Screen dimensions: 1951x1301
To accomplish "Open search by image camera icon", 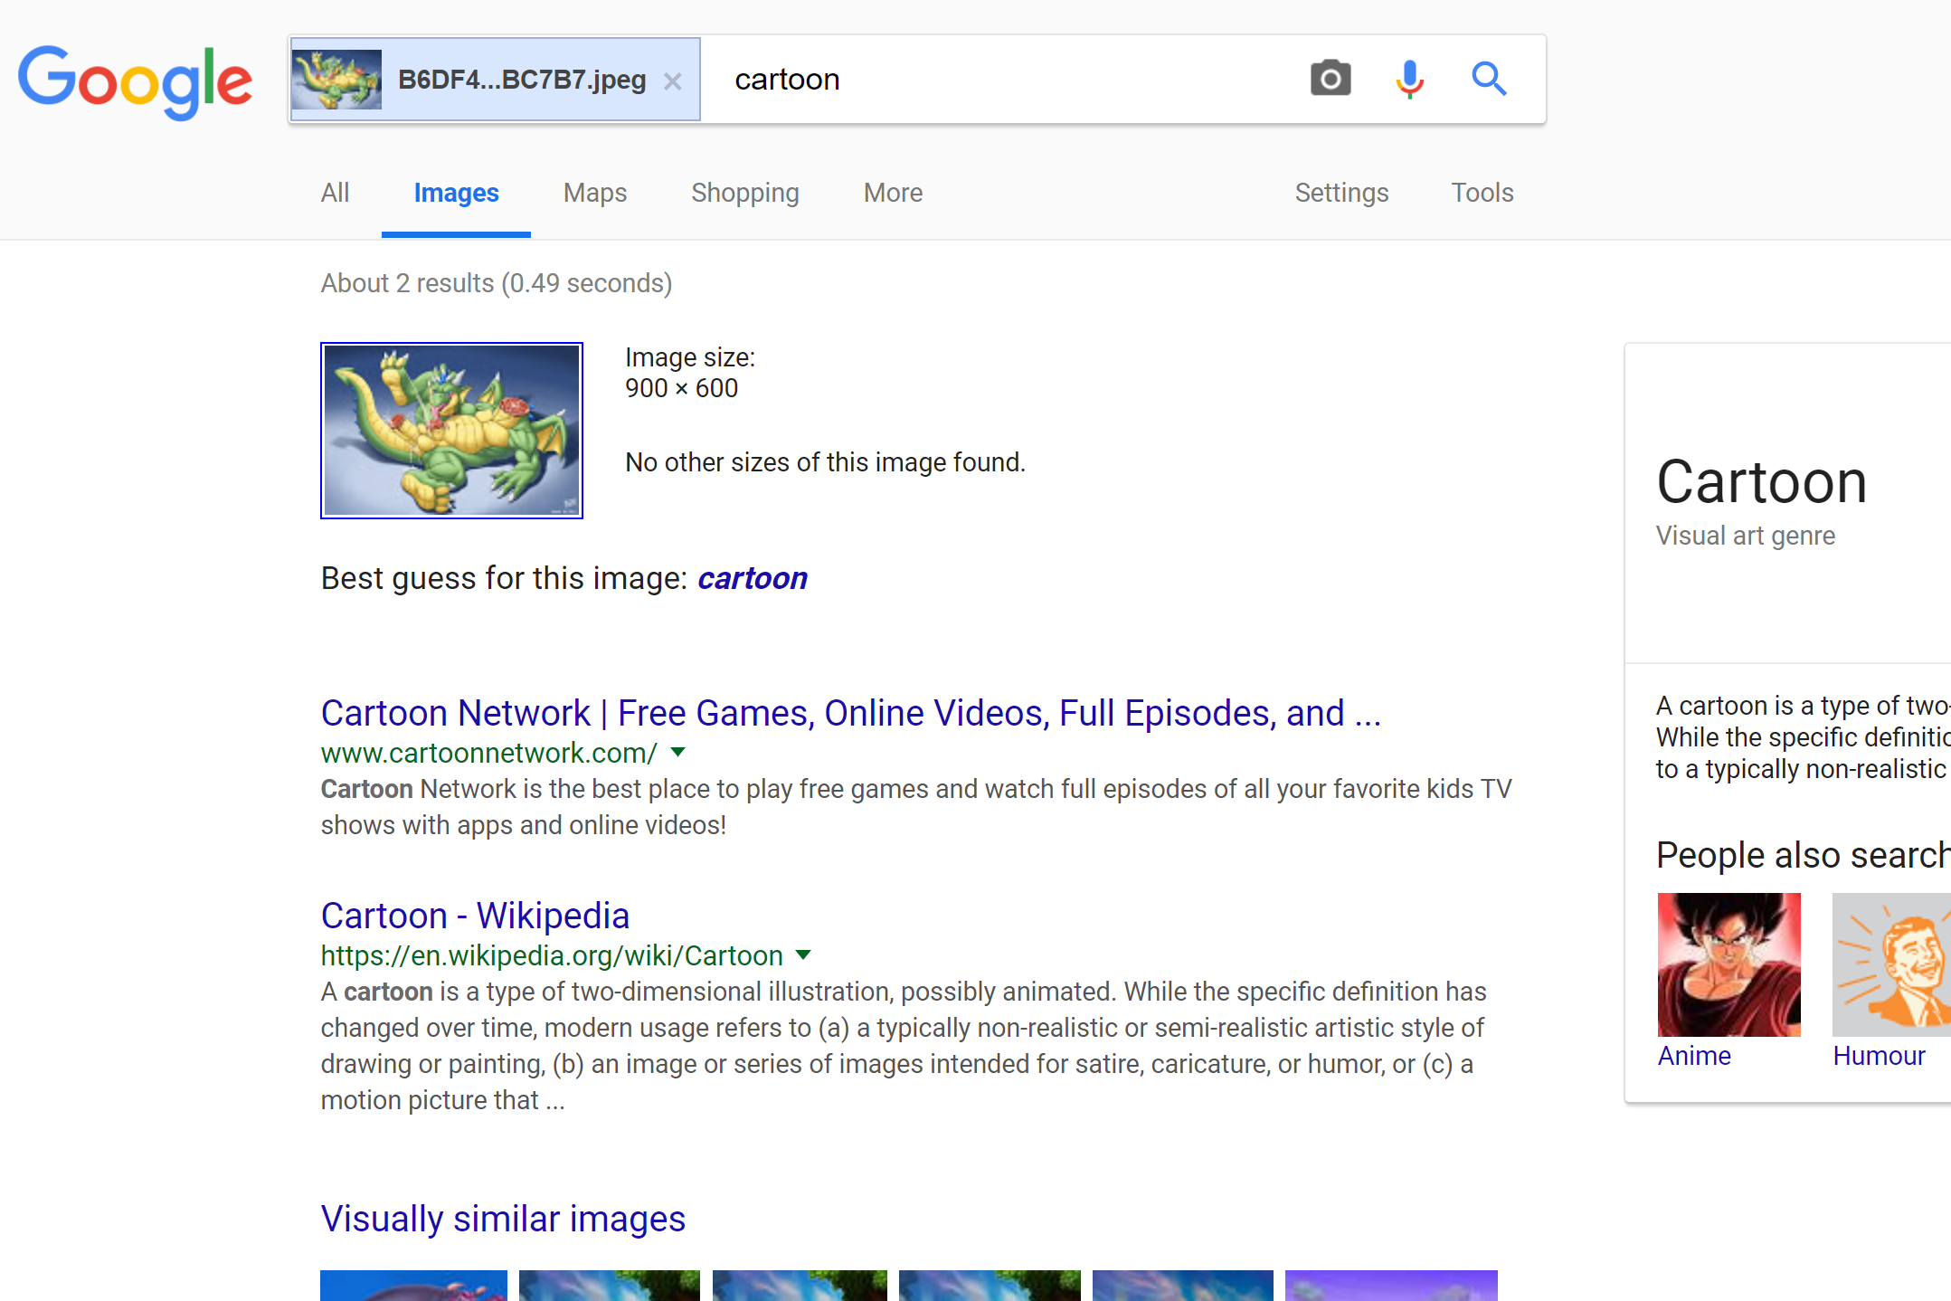I will 1331,79.
